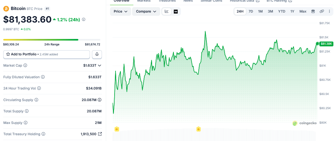334x141 pixels.
Task: Click the $80,109.24 range low value
Action: [x=11, y=44]
